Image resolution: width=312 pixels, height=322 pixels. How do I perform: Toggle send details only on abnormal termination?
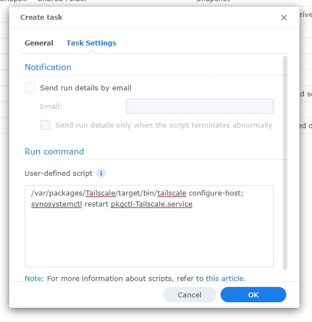click(45, 125)
